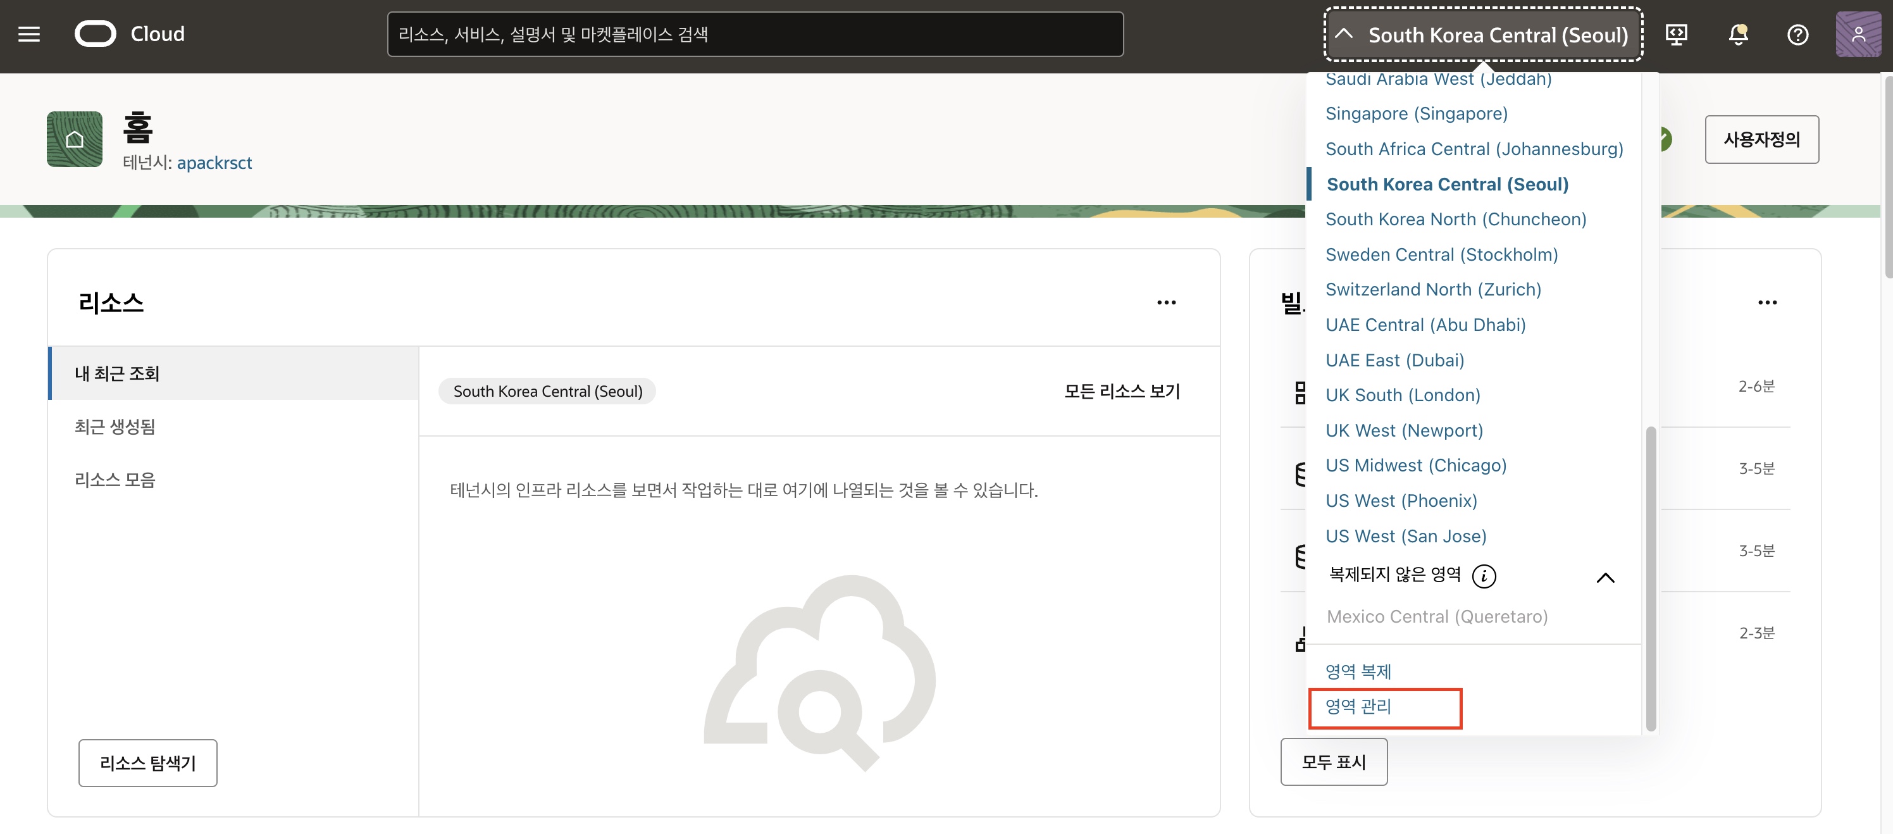The width and height of the screenshot is (1893, 834).
Task: Click the 리소스 탐색기 button
Action: click(147, 762)
